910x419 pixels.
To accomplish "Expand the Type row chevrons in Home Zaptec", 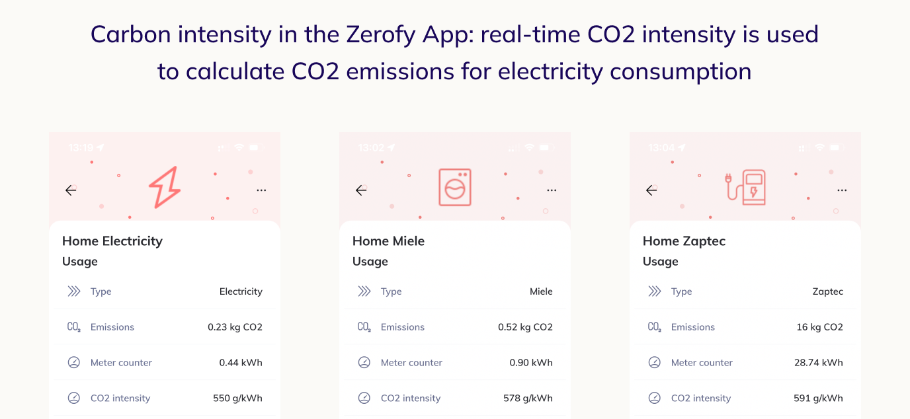I will (655, 291).
